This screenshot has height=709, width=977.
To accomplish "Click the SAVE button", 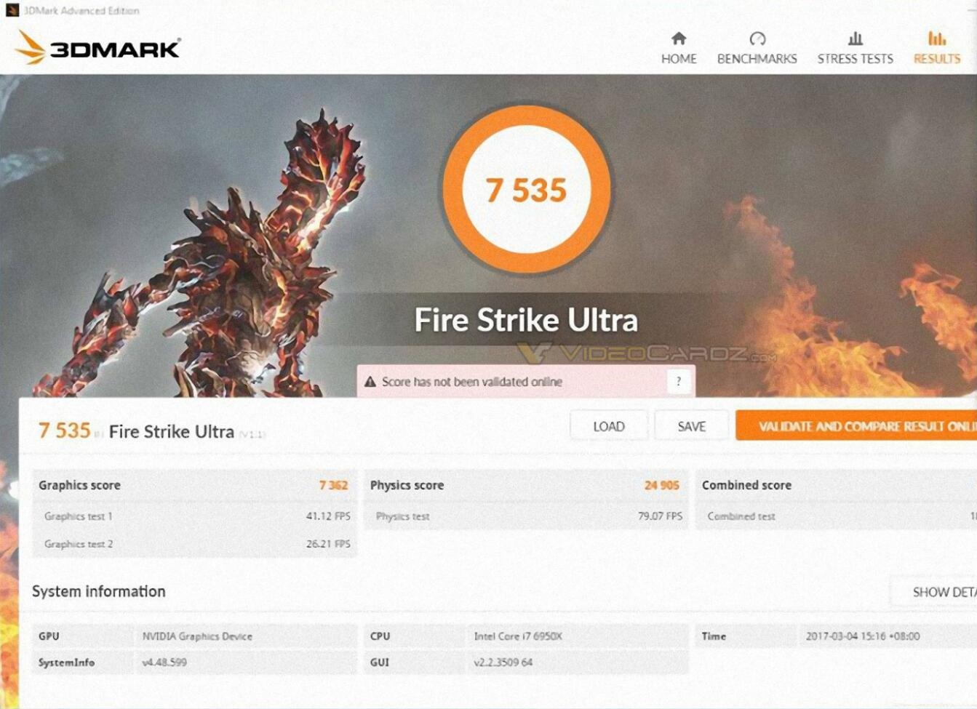I will click(x=691, y=426).
